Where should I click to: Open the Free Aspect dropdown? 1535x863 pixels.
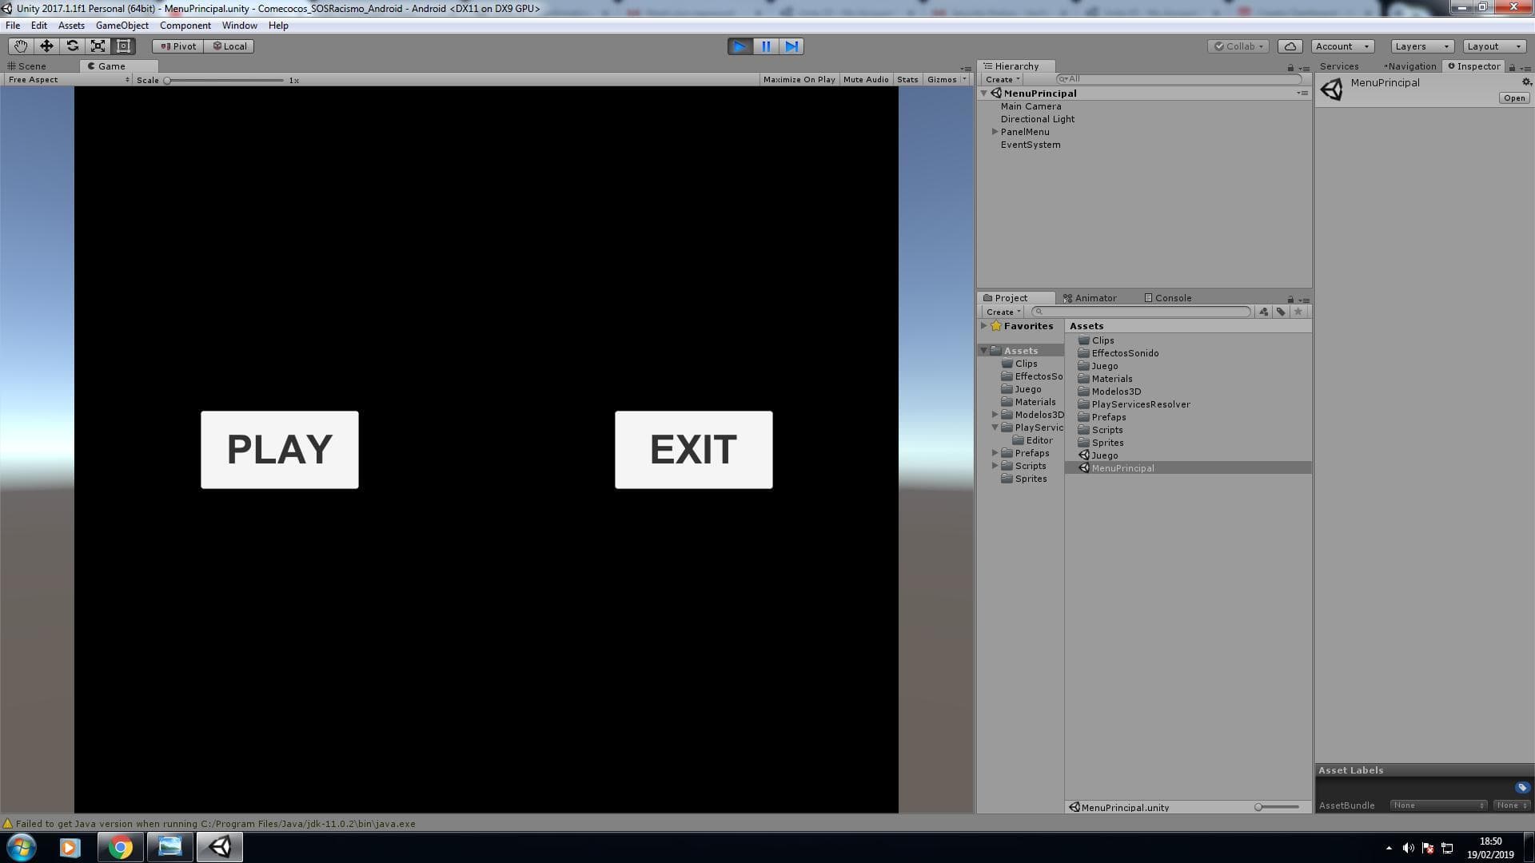(68, 80)
